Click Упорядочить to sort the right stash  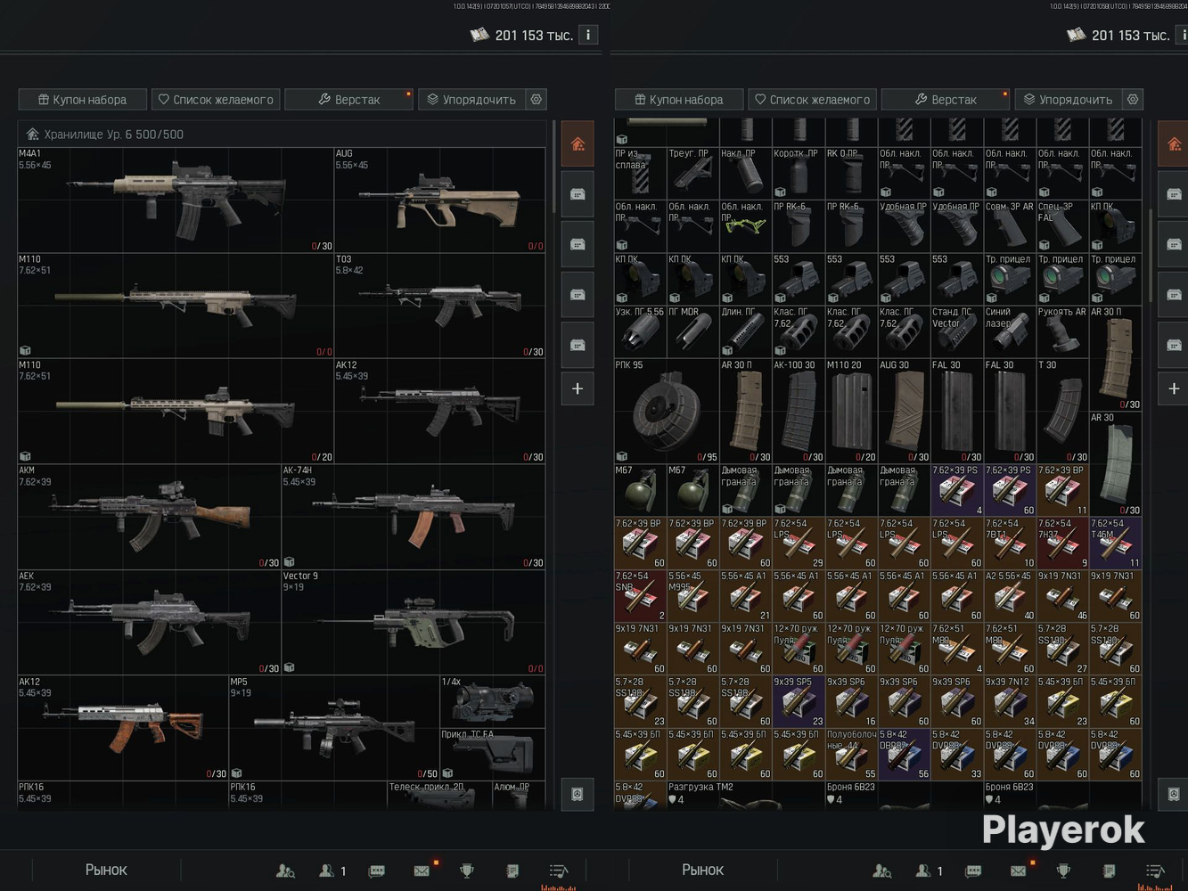1068,100
